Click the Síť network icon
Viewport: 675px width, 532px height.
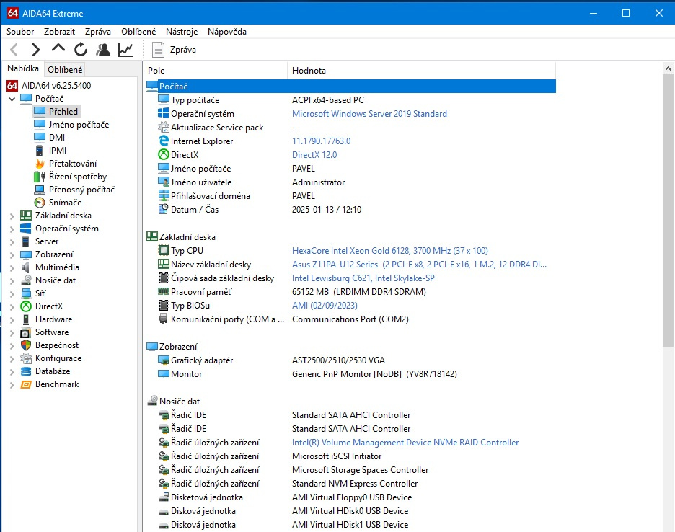[26, 293]
